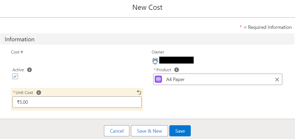Click the Save & New button
Screen dimensions: 295x139
pos(149,131)
